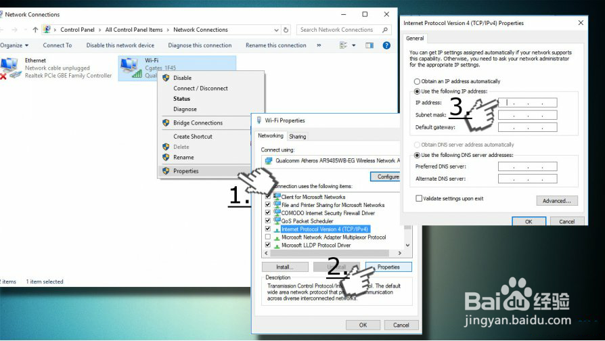Select Use the following IP address
The width and height of the screenshot is (605, 341).
click(417, 91)
